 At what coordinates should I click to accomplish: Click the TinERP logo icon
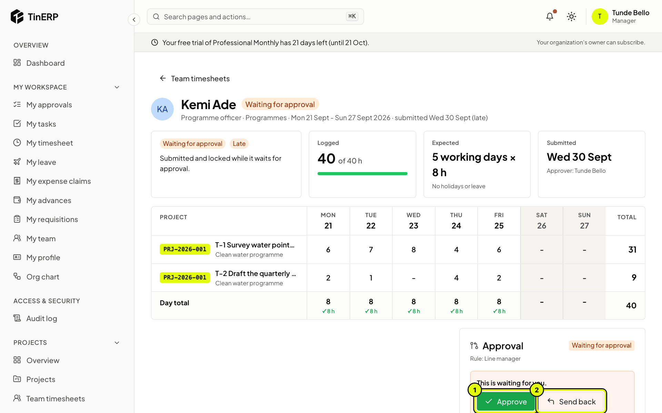click(x=17, y=17)
